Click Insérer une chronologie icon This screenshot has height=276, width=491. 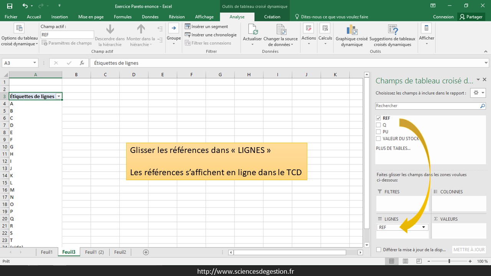[x=188, y=35]
